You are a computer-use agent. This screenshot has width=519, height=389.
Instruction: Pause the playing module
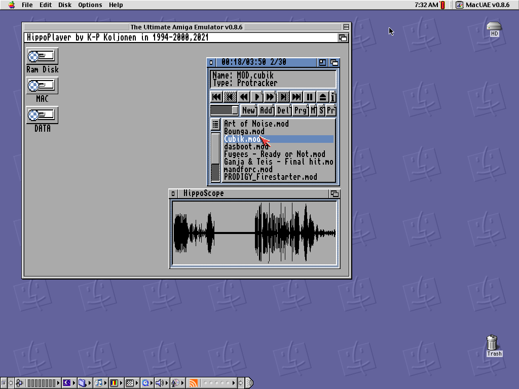(x=310, y=97)
